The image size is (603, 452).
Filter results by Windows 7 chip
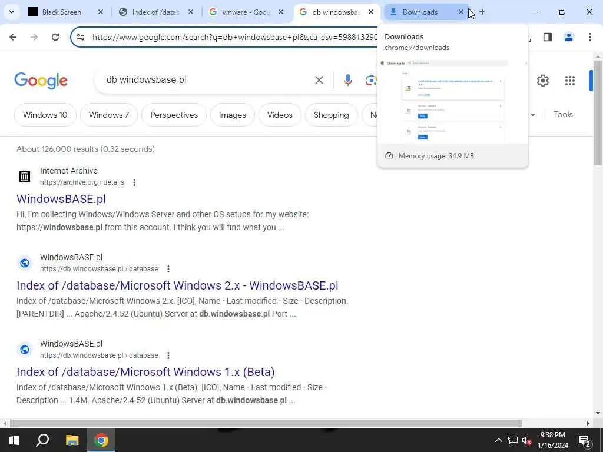coord(109,115)
